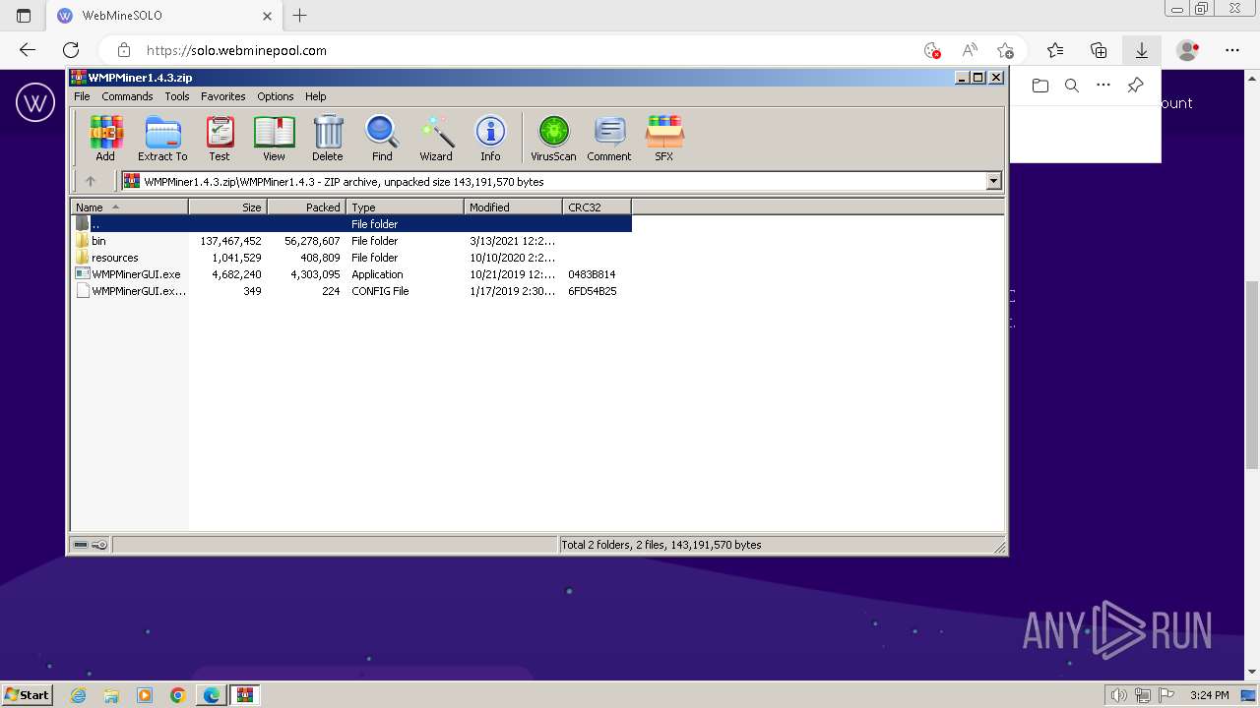
Task: Sort by the Packed column header
Action: [306, 206]
